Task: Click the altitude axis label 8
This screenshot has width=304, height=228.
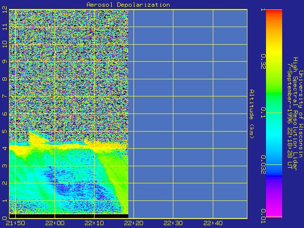Action: (x=5, y=79)
